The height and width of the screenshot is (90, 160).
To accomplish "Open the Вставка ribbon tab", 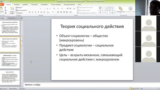I will tap(17, 4).
